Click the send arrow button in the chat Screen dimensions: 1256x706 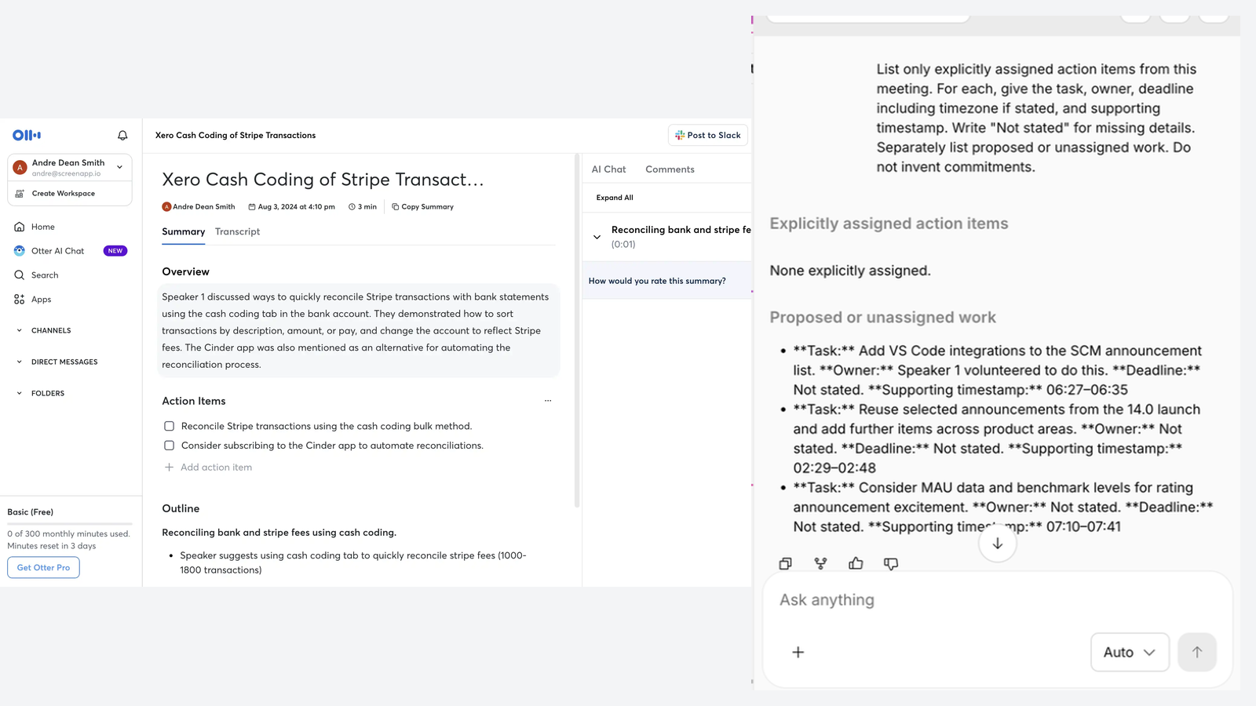click(1197, 652)
